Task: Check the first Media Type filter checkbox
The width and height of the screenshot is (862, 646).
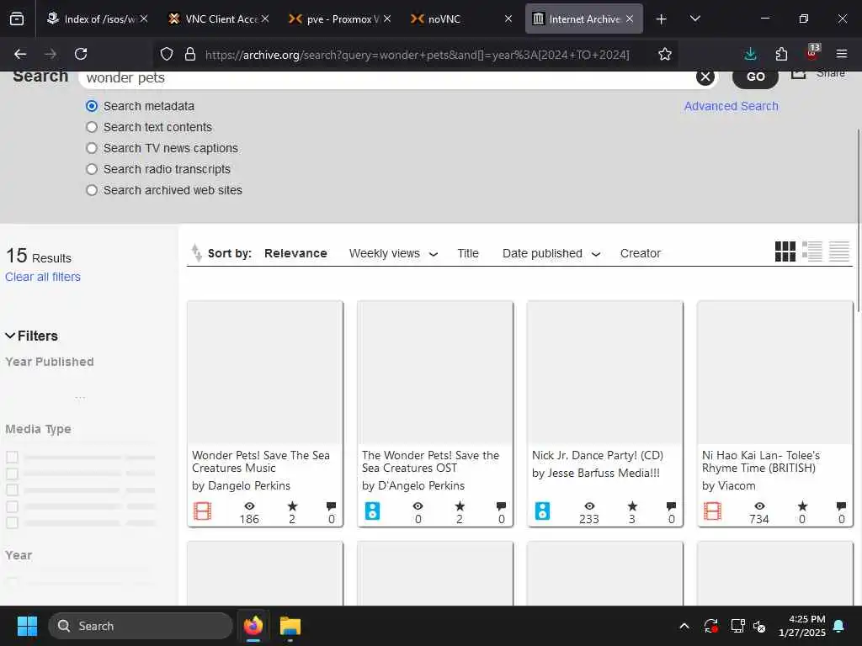Action: point(12,457)
